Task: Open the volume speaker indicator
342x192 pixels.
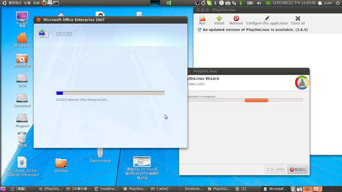Action: [x=259, y=3]
